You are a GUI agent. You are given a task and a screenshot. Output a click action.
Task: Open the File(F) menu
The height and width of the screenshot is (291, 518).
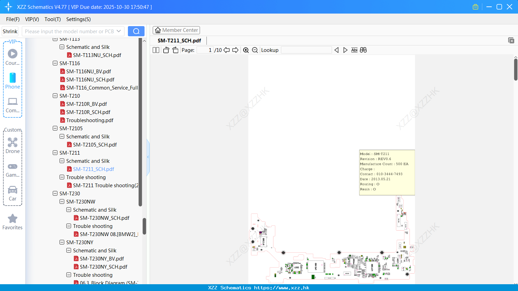(x=13, y=19)
